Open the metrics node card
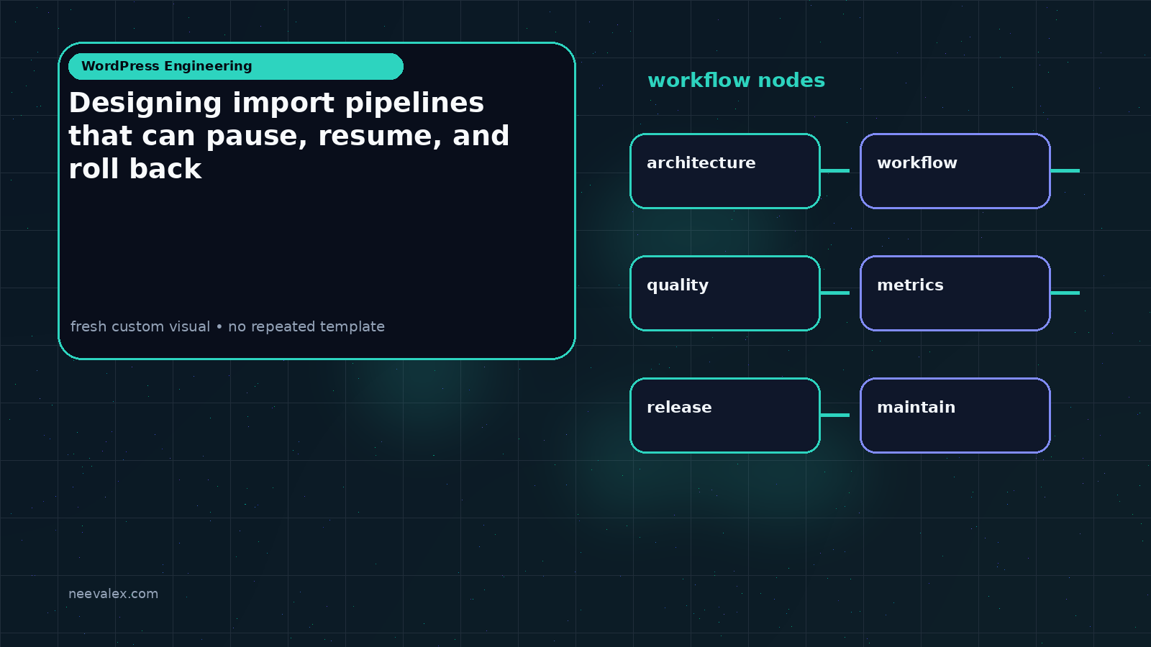 (x=955, y=293)
